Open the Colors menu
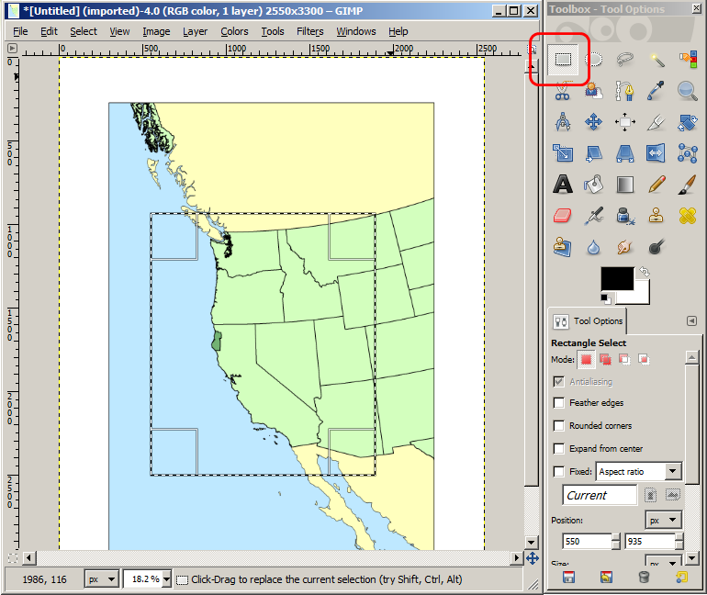Screen dimensions: 707x595 click(234, 31)
